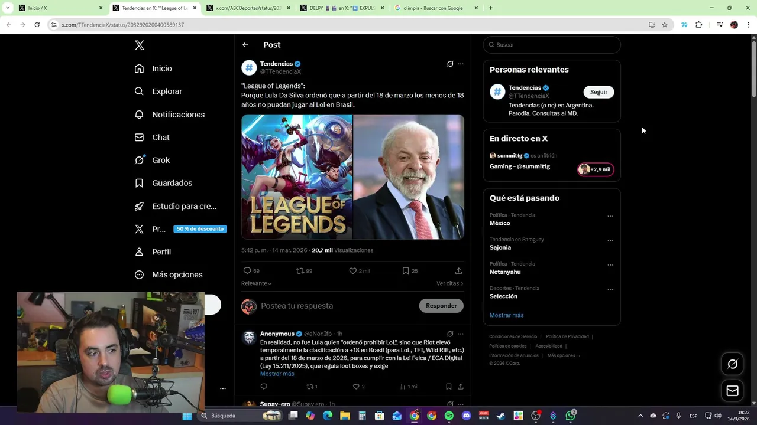Open more options on Anonymous reply

click(461, 334)
